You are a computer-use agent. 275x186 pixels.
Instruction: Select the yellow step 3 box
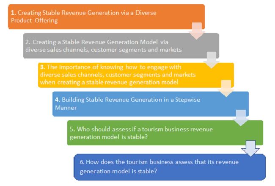pos(135,75)
